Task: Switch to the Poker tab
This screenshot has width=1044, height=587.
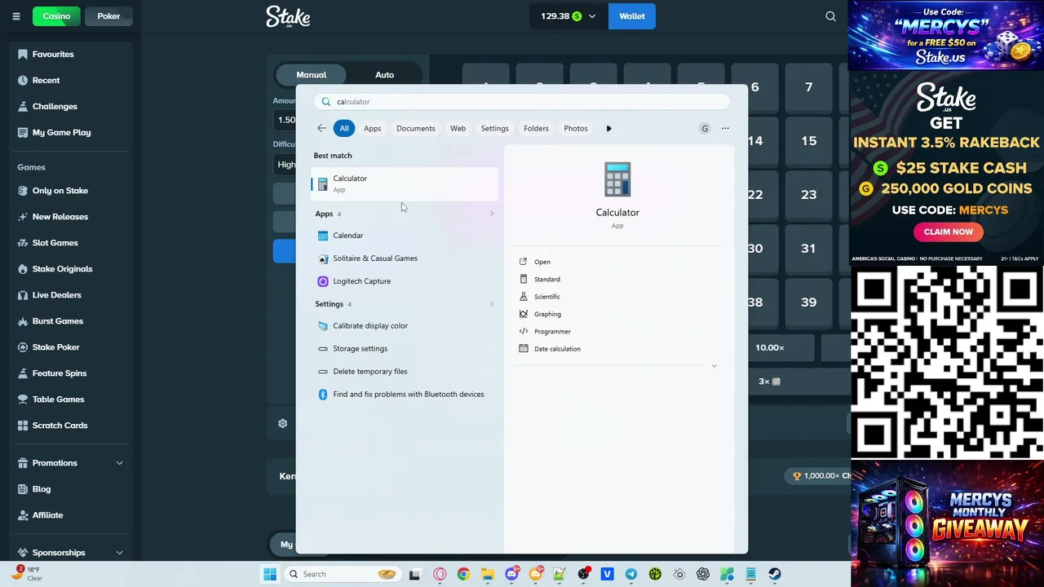Action: 108,16
